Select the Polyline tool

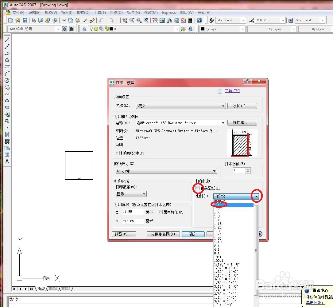point(7,53)
